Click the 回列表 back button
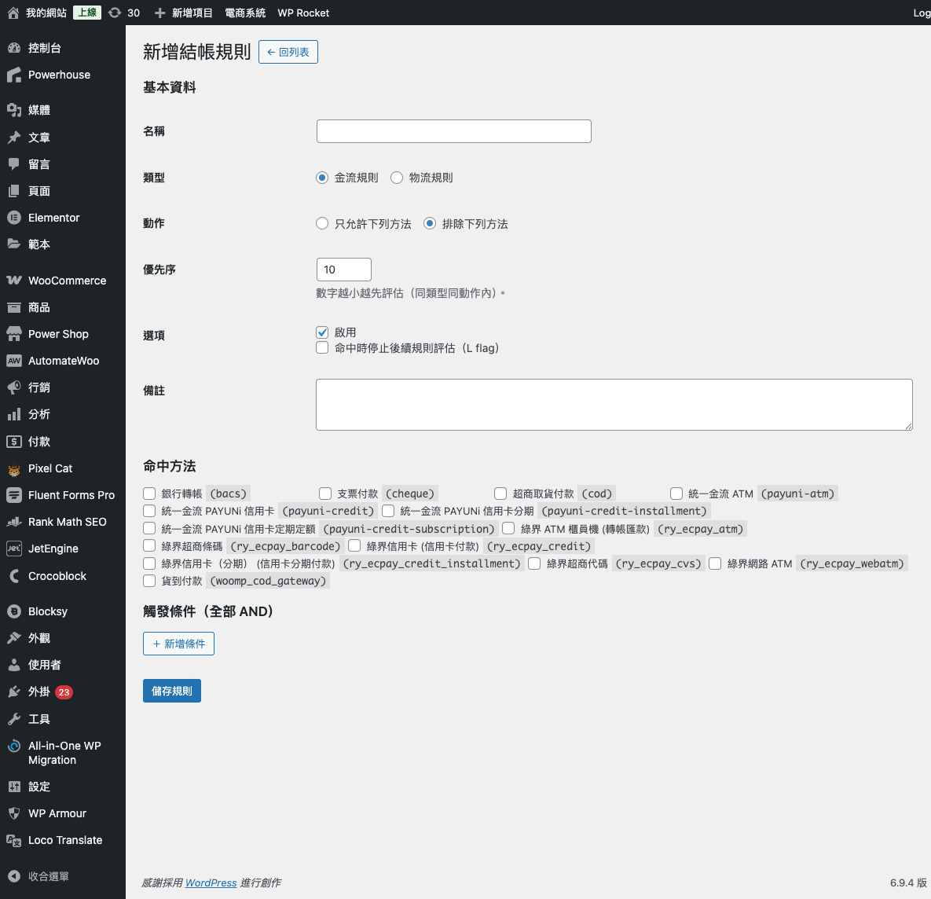 pos(288,52)
